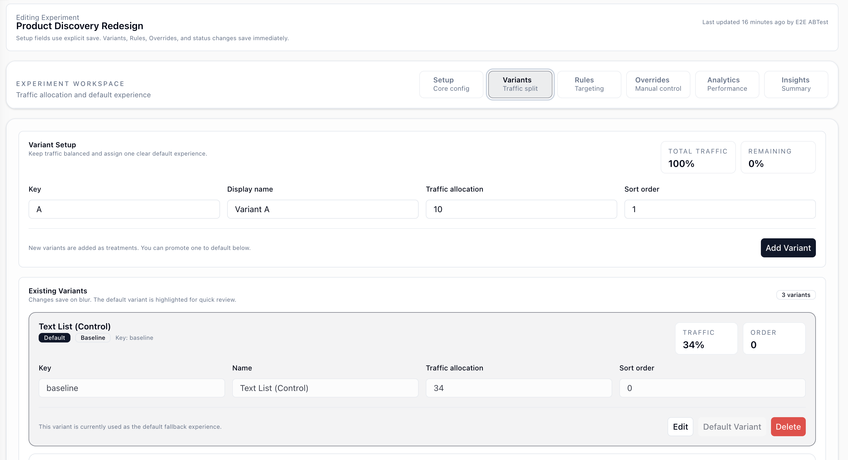Click the baseline Key field

tap(131, 388)
